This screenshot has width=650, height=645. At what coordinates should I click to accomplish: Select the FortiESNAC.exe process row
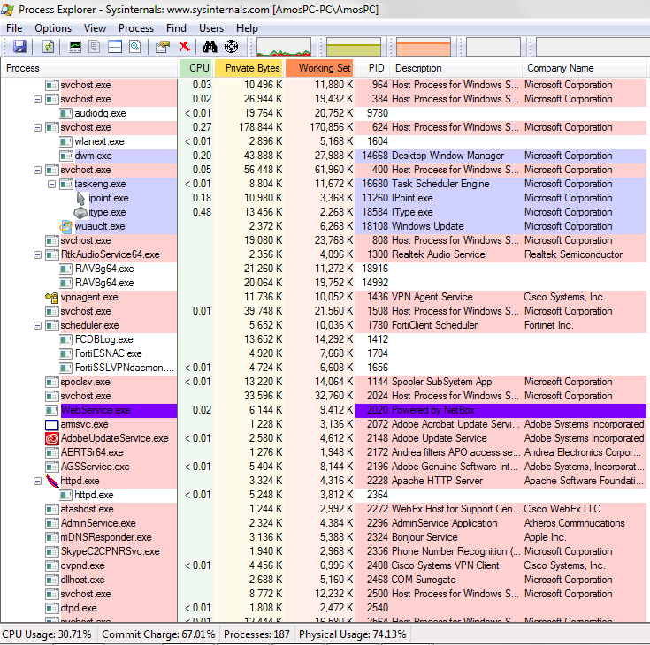pos(324,353)
